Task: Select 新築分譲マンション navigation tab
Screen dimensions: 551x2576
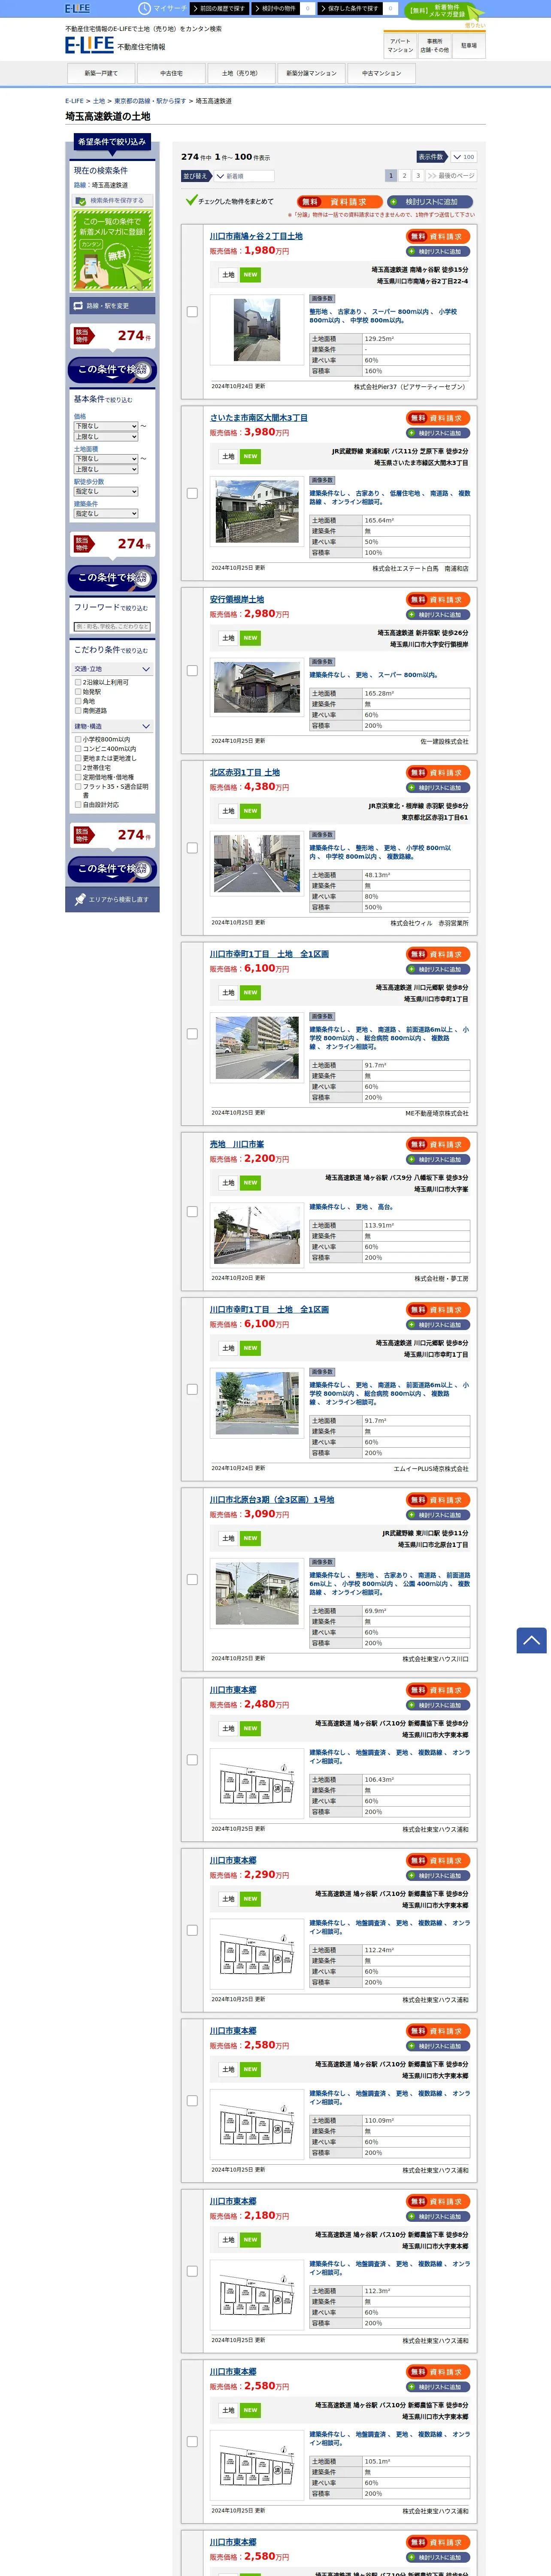Action: 311,74
